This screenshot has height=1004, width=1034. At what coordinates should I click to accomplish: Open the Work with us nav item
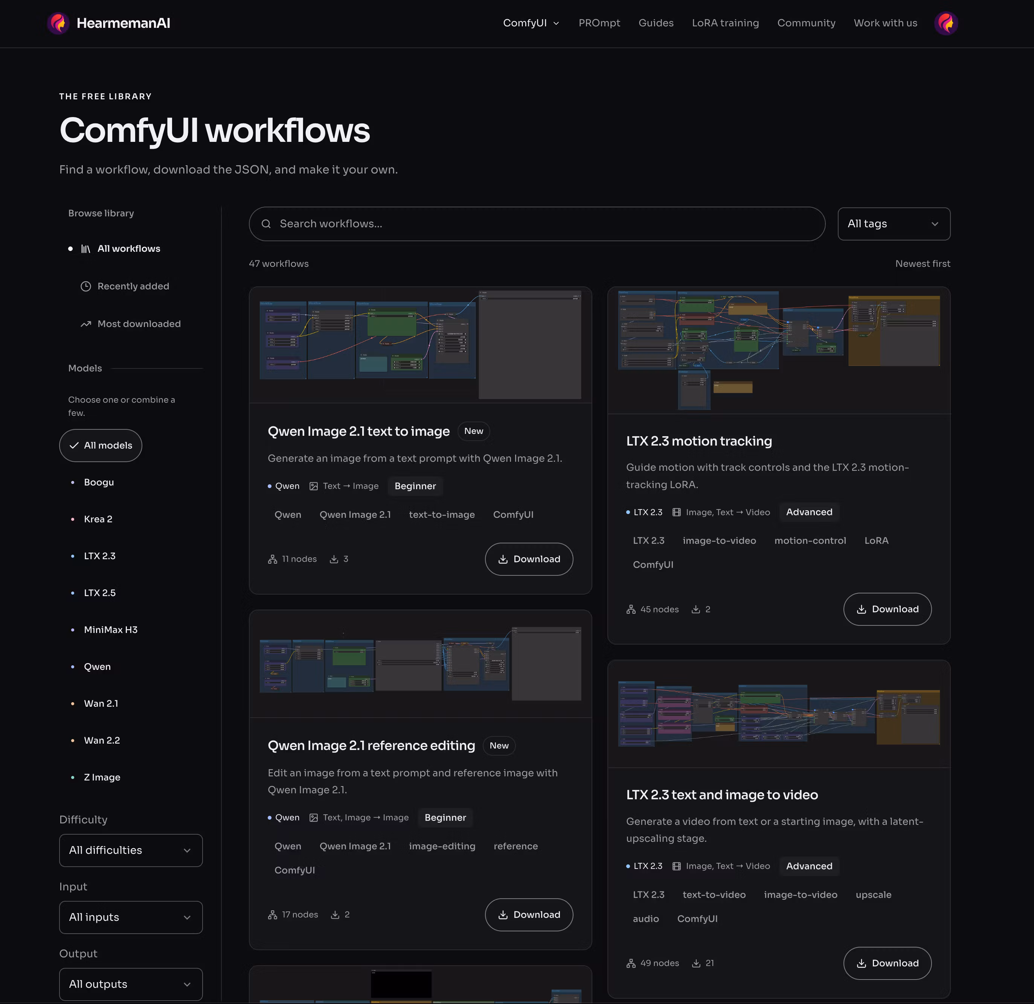[x=885, y=23]
